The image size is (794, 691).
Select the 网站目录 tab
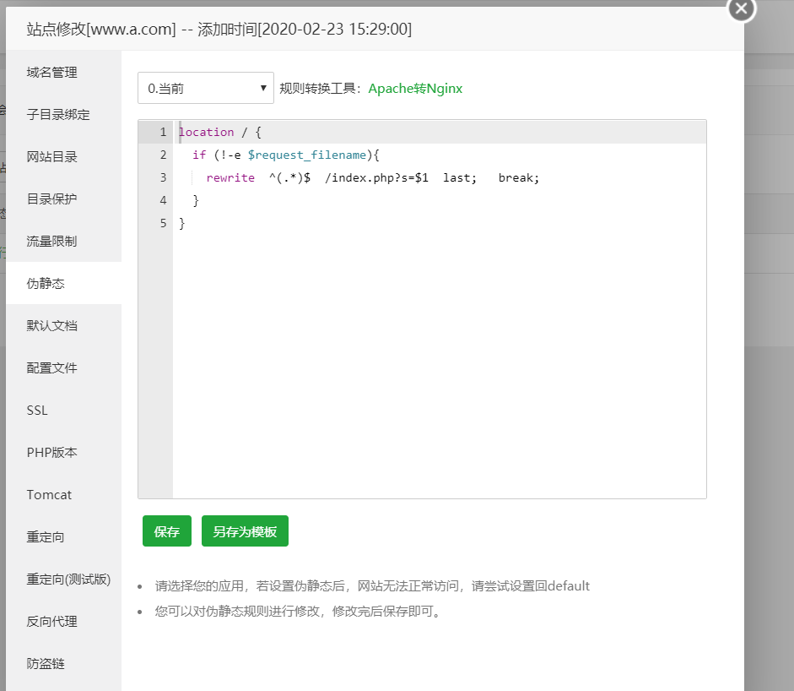click(52, 157)
